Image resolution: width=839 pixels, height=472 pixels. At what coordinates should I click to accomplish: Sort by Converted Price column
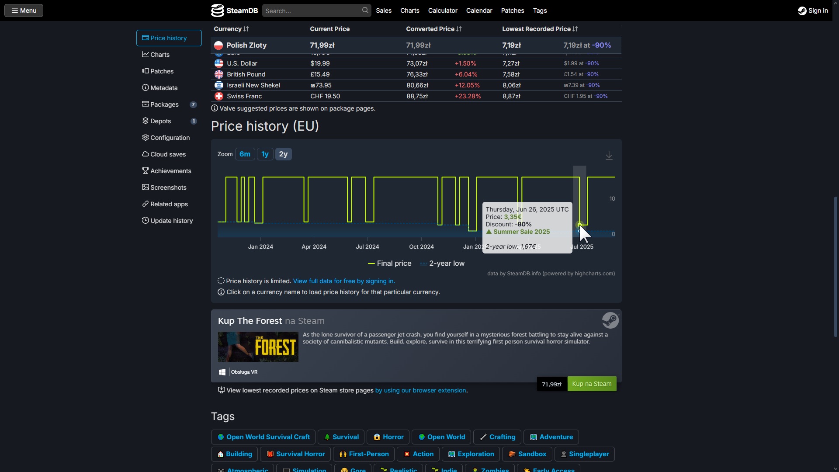pos(433,29)
